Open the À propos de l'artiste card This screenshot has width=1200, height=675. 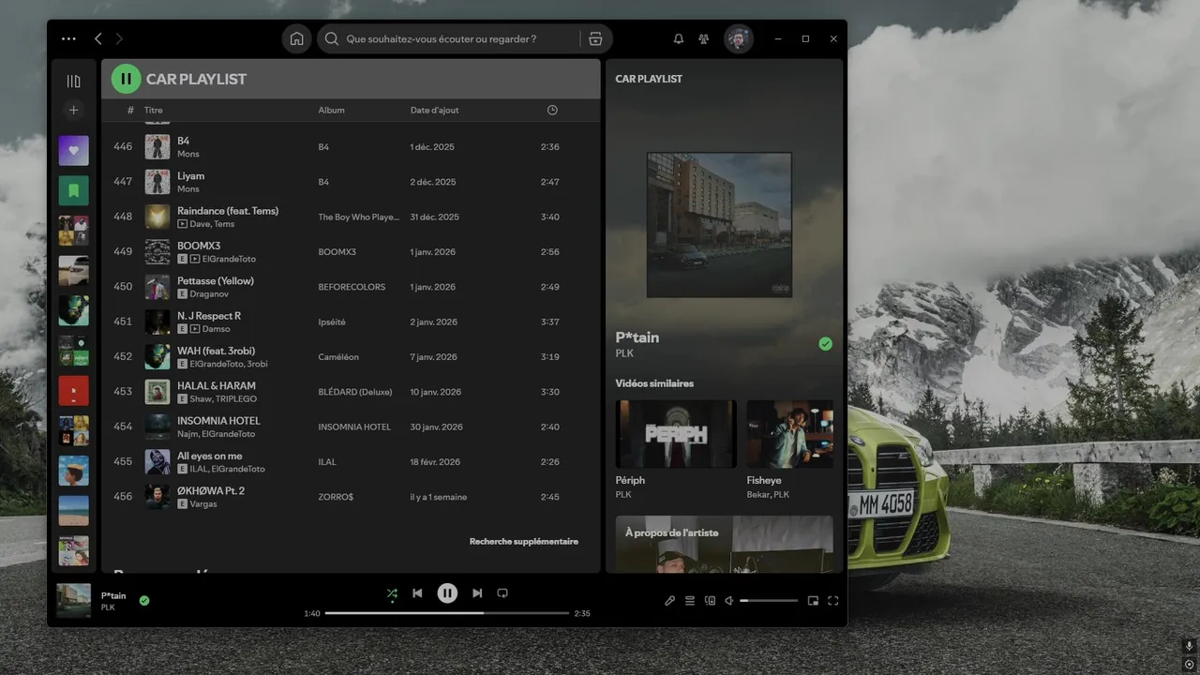click(725, 544)
